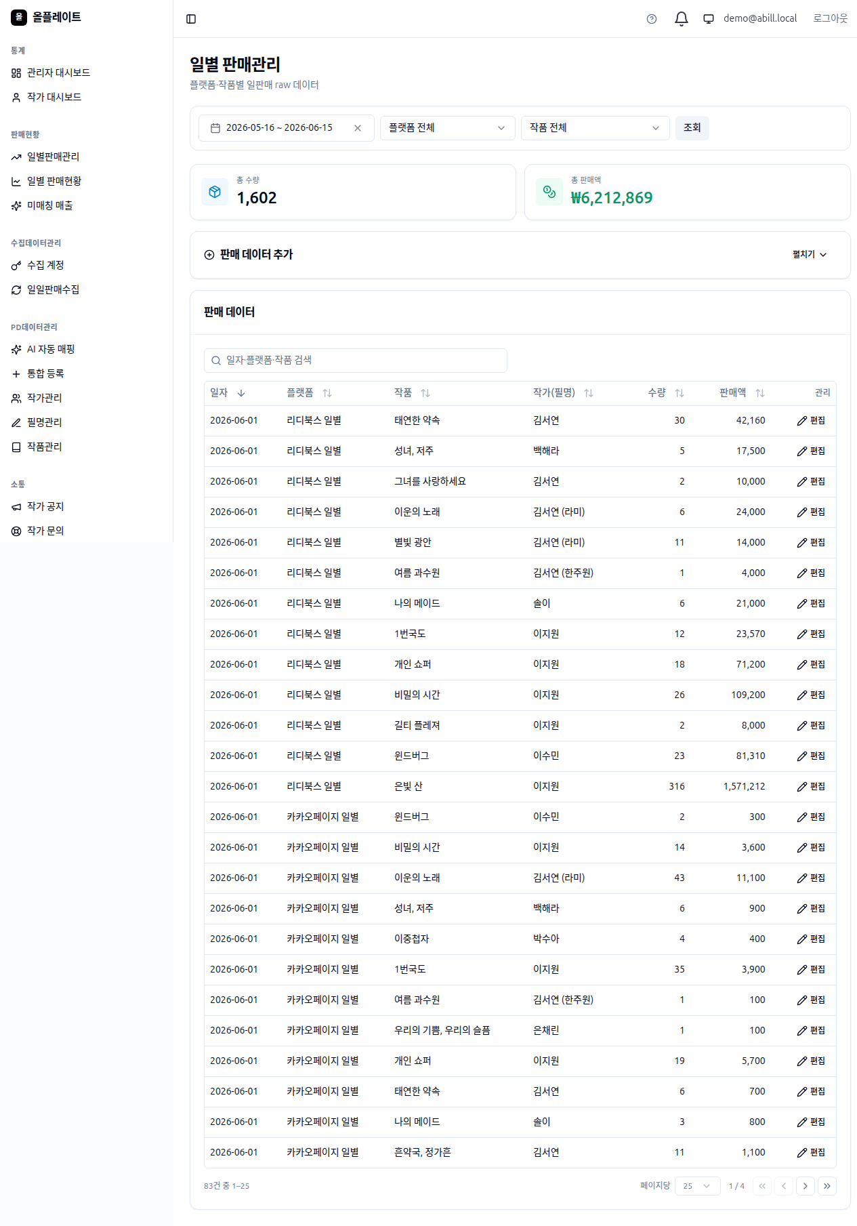Go to the previous page
Viewport: 857px width, 1226px height.
click(x=784, y=1186)
